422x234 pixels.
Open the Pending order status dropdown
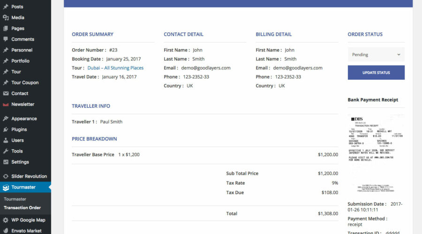pyautogui.click(x=376, y=54)
